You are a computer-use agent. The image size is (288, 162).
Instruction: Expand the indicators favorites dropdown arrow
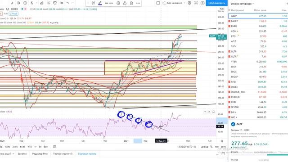tap(36, 3)
